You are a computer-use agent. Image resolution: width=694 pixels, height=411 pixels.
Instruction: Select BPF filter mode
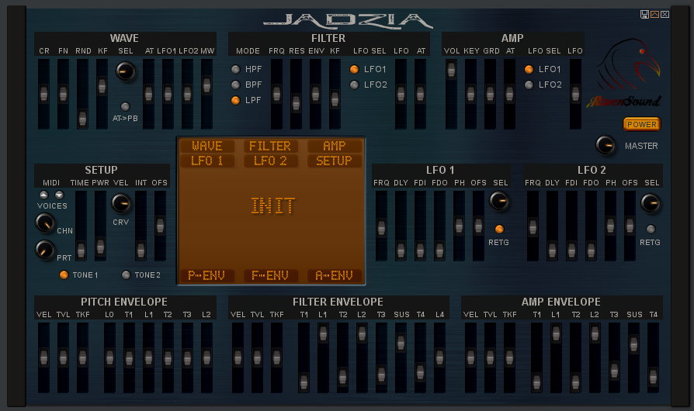(235, 85)
